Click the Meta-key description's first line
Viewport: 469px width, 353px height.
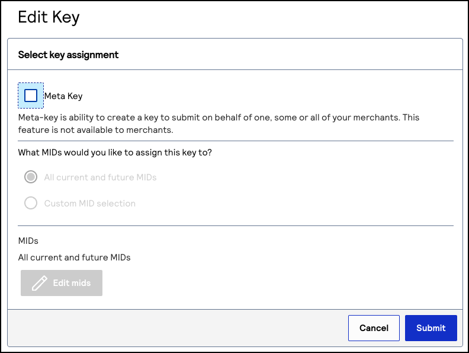point(219,117)
